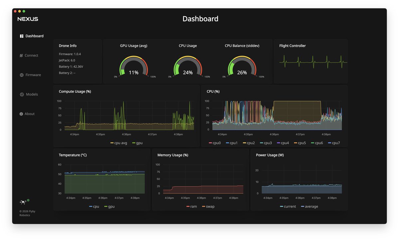The width and height of the screenshot is (399, 240).
Task: Click the Models icon in sidebar
Action: 22,94
